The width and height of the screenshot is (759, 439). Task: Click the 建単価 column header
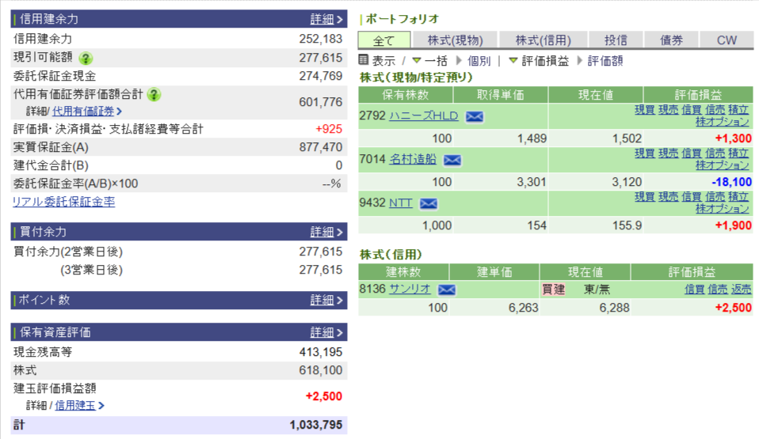(x=494, y=272)
